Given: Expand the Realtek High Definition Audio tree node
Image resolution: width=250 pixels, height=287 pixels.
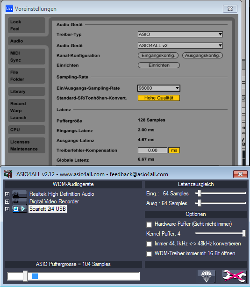Looking at the screenshot, I should (7, 194).
